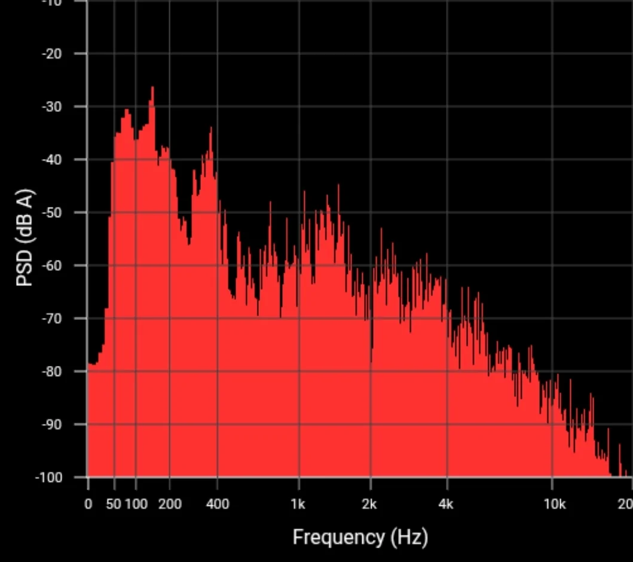Select the 10k frequency tick label

click(555, 504)
